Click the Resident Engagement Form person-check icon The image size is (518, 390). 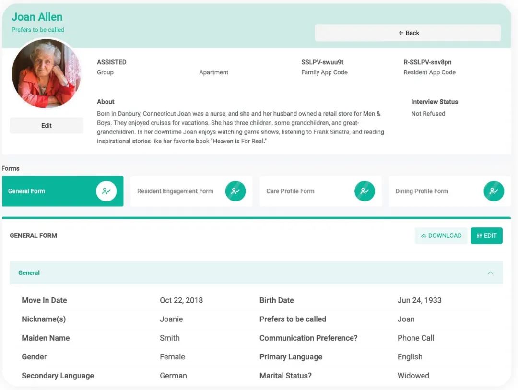[x=235, y=191]
